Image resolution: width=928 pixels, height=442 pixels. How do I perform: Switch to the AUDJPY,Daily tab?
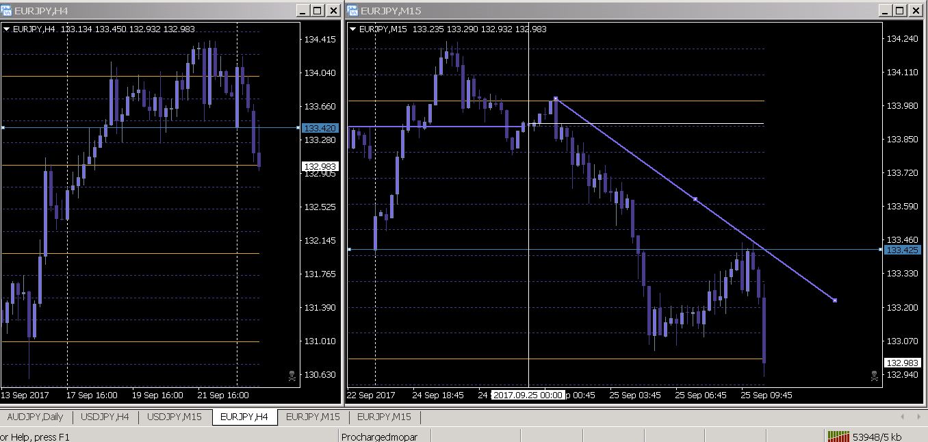point(35,417)
